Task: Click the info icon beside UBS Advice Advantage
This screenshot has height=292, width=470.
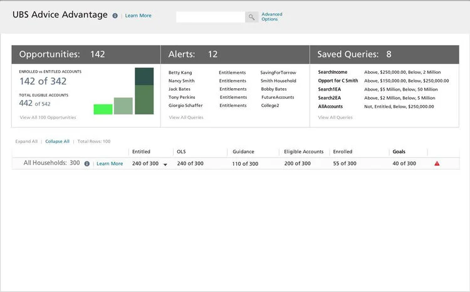Action: (115, 16)
